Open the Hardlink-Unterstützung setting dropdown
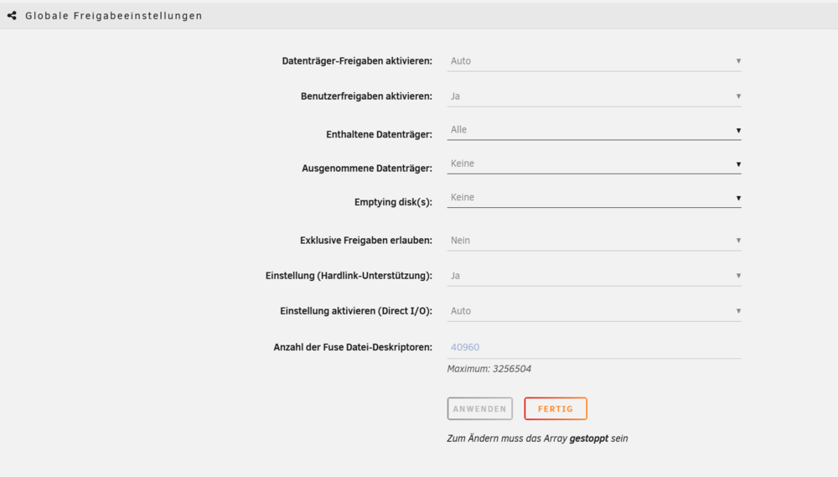 tap(594, 276)
